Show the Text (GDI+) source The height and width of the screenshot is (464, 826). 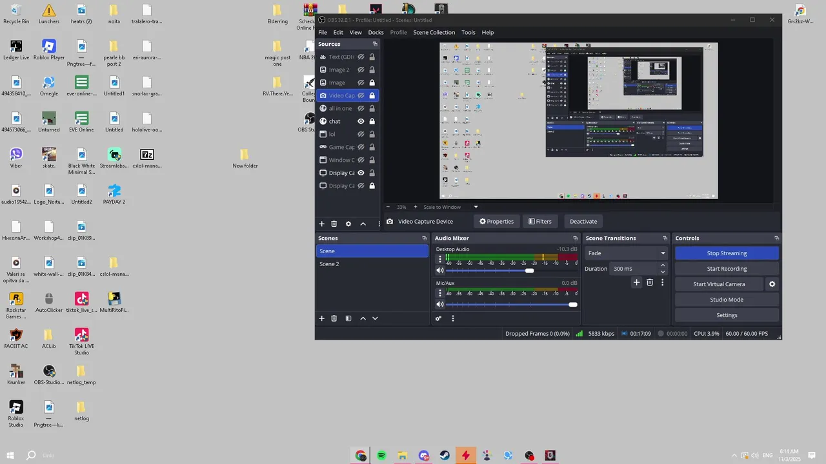tap(361, 57)
